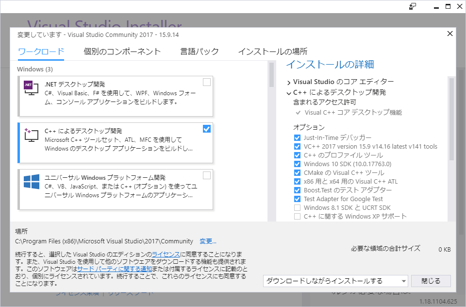Toggle CMake の Visual C++ ツール option
Viewport: 466px width, 307px height.
(x=297, y=173)
